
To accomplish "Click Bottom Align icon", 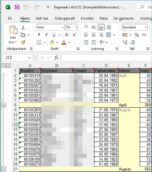I will point(101,27).
